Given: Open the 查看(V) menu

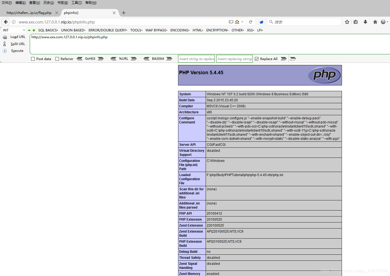Looking at the screenshot, I should [35, 3].
